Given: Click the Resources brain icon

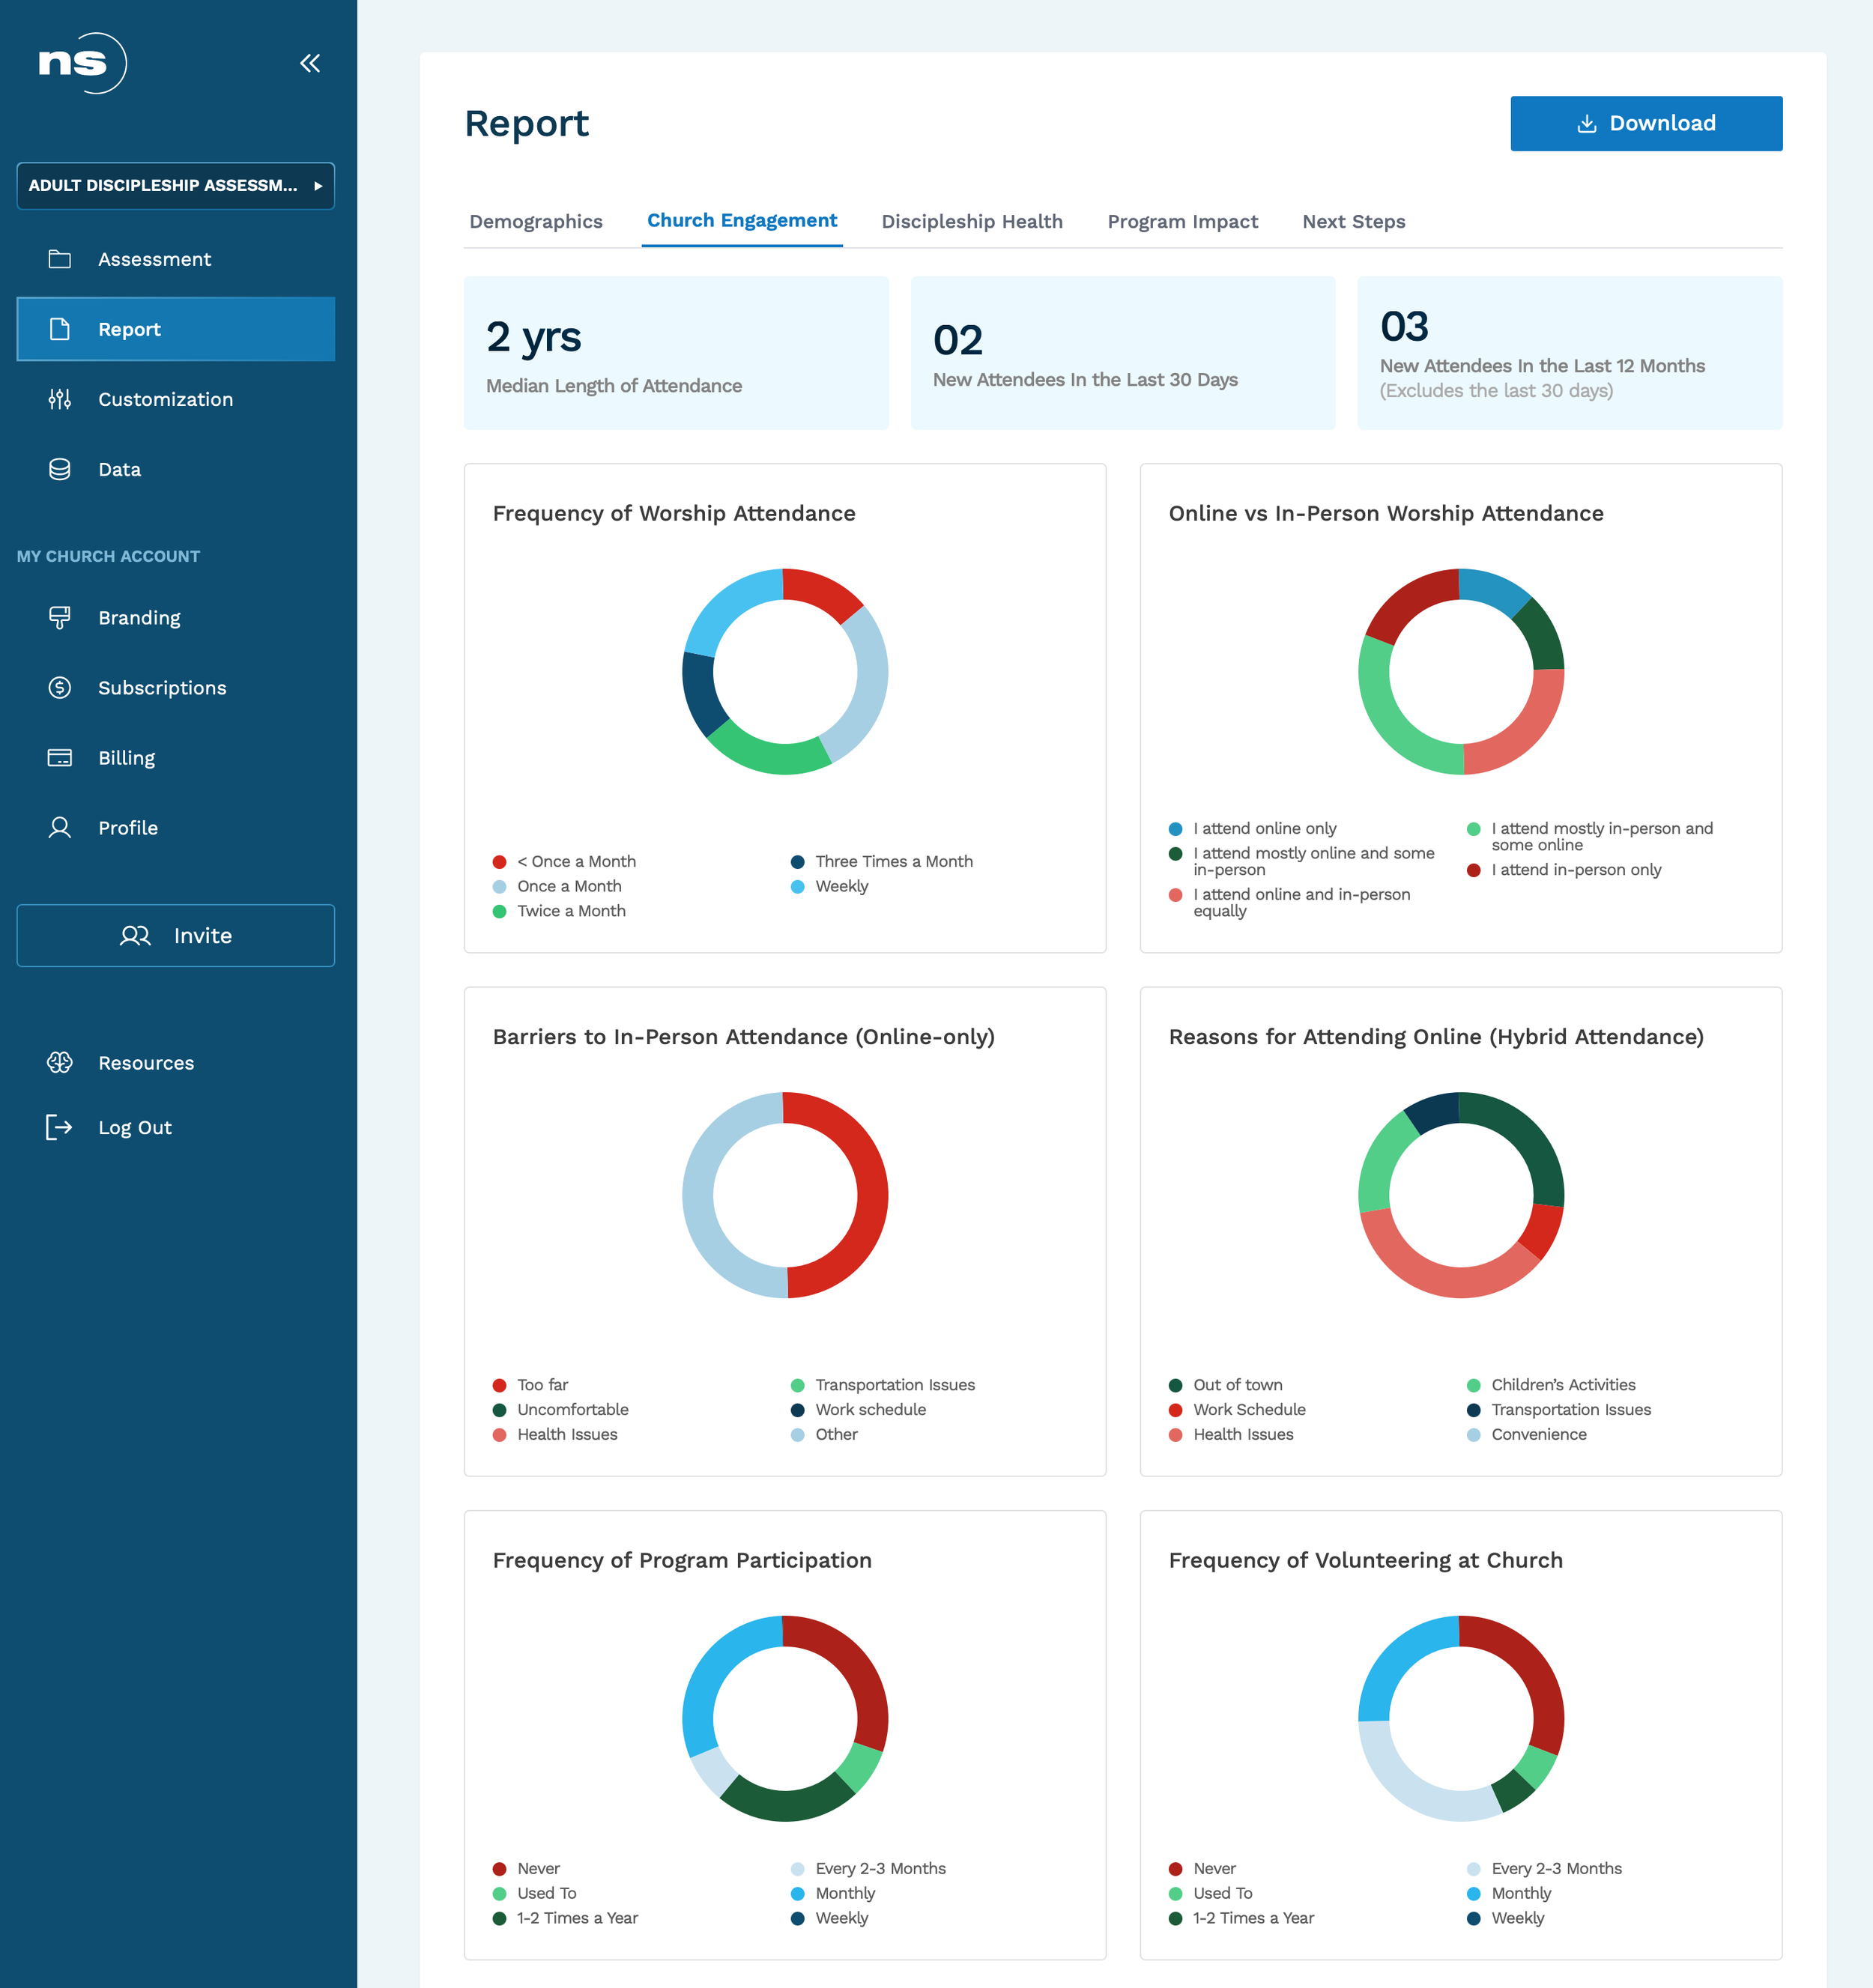Looking at the screenshot, I should coord(60,1062).
